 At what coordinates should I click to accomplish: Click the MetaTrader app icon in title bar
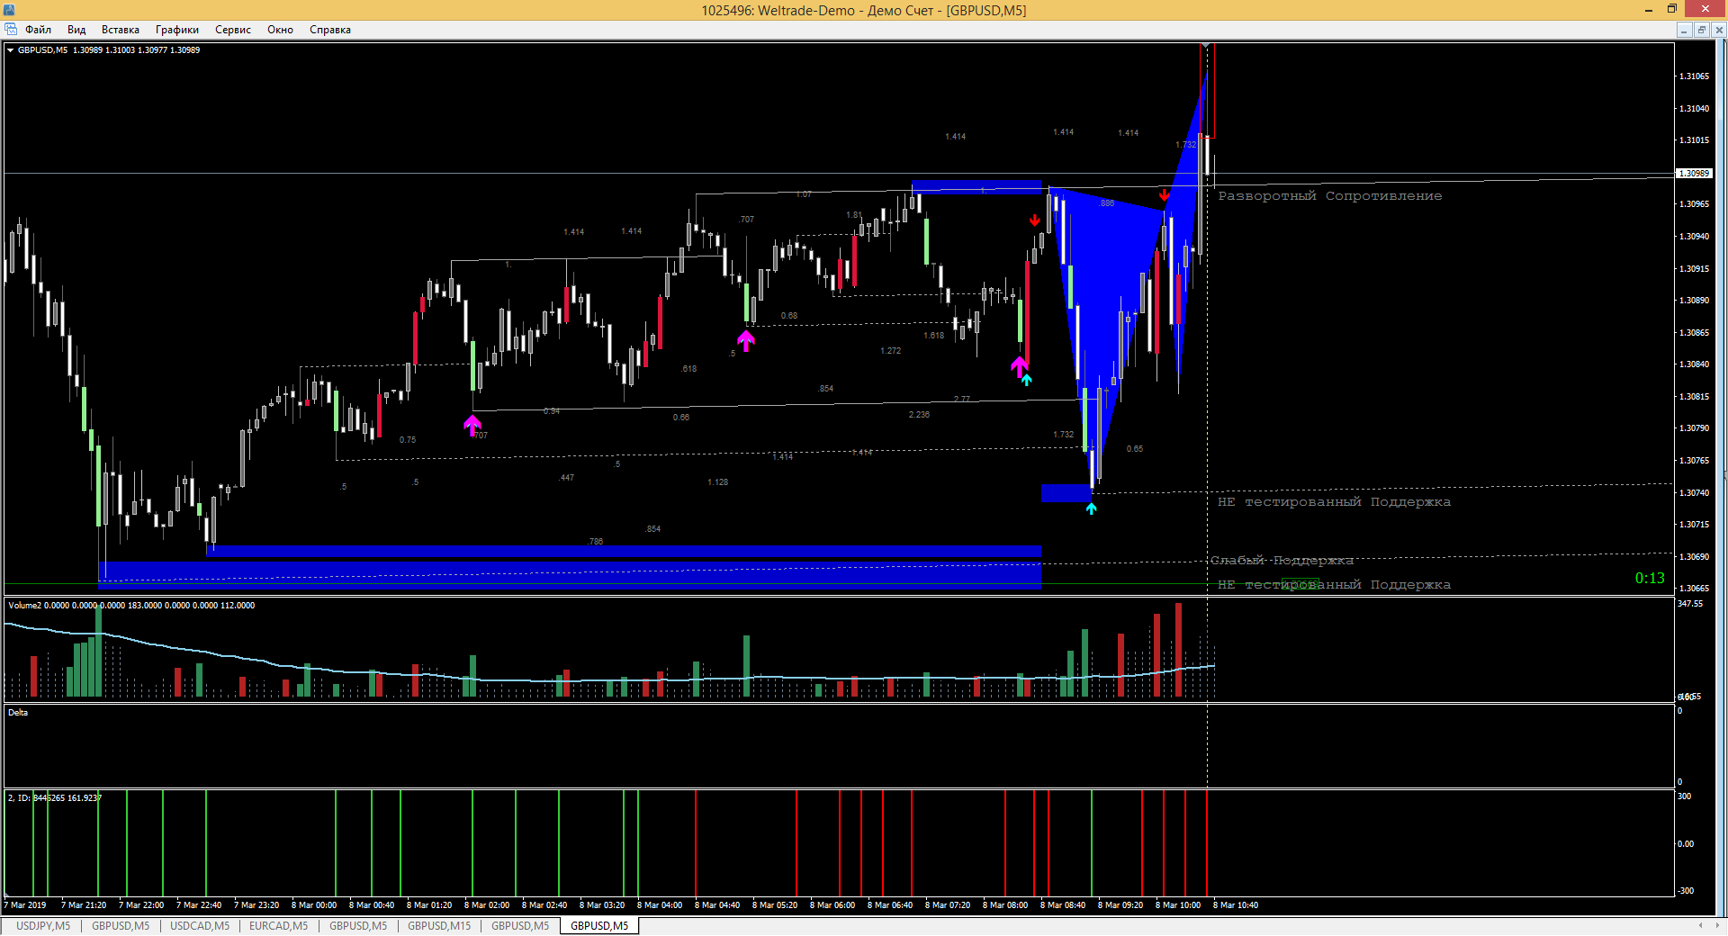click(9, 10)
